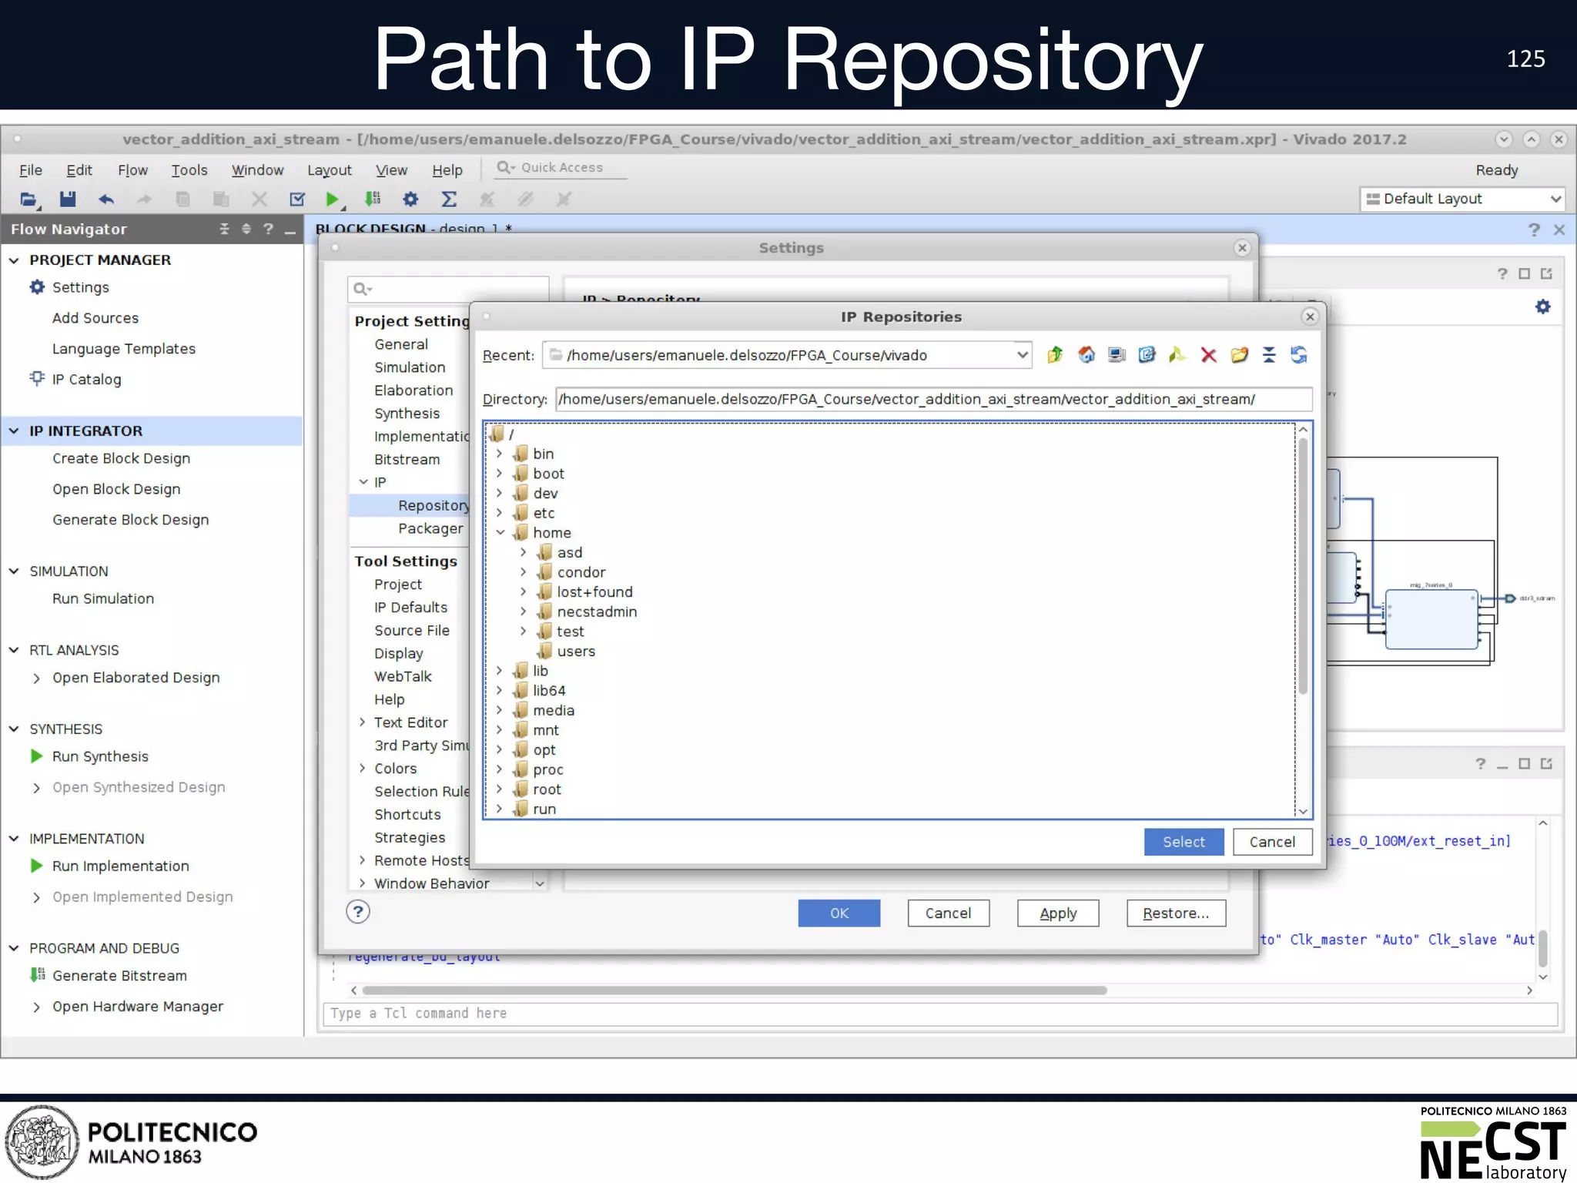Open the Recent directories dropdown
This screenshot has height=1183, width=1577.
1022,355
